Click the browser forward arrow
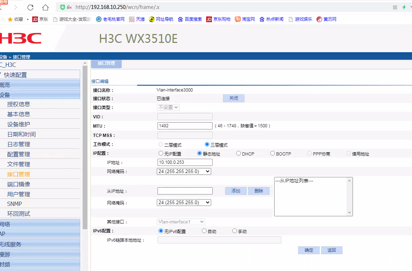Screen dimensions: 412x271 (x=15, y=8)
